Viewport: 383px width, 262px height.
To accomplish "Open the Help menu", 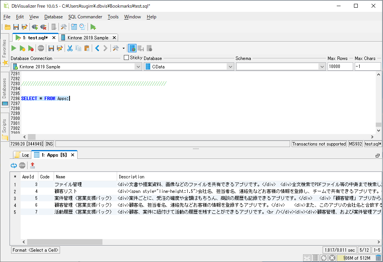I will pyautogui.click(x=151, y=17).
